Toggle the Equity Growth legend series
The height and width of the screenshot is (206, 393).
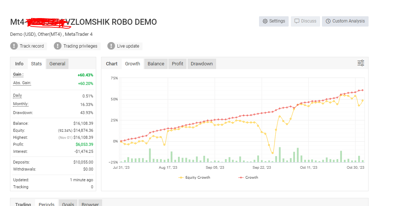[194, 178]
